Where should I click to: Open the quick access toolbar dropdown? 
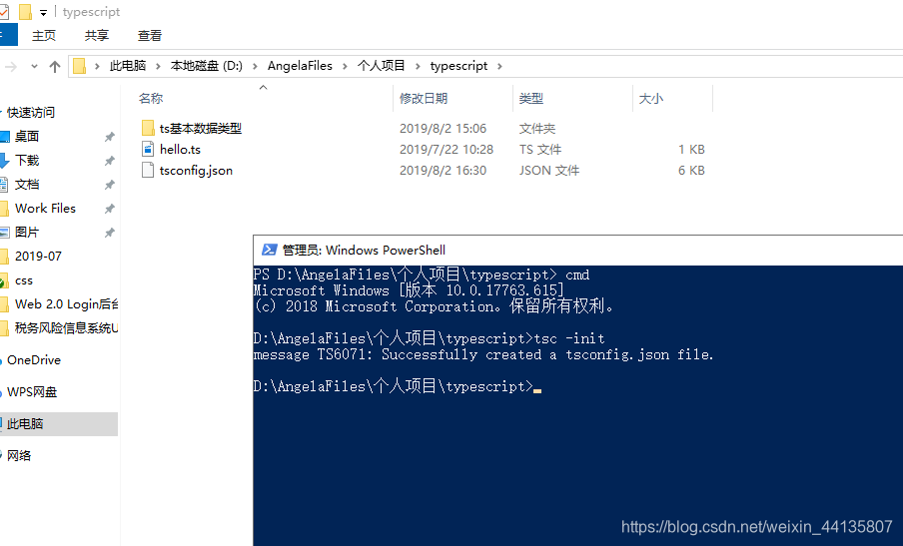tap(43, 13)
